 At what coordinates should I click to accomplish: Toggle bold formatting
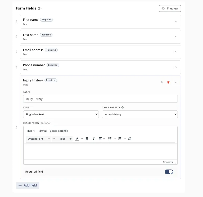(87, 139)
